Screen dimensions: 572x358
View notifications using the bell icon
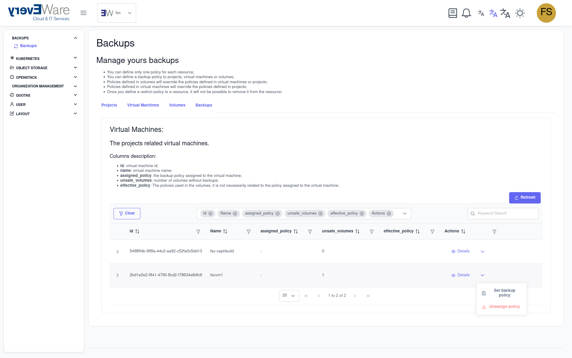tap(466, 13)
